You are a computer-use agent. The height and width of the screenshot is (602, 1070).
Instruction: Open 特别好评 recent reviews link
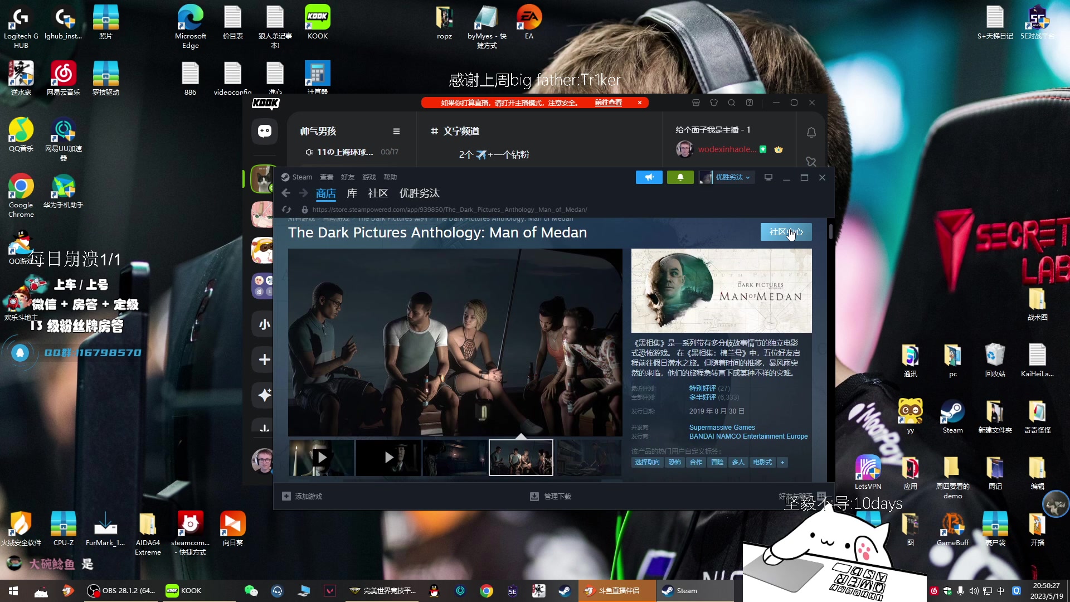tap(702, 389)
